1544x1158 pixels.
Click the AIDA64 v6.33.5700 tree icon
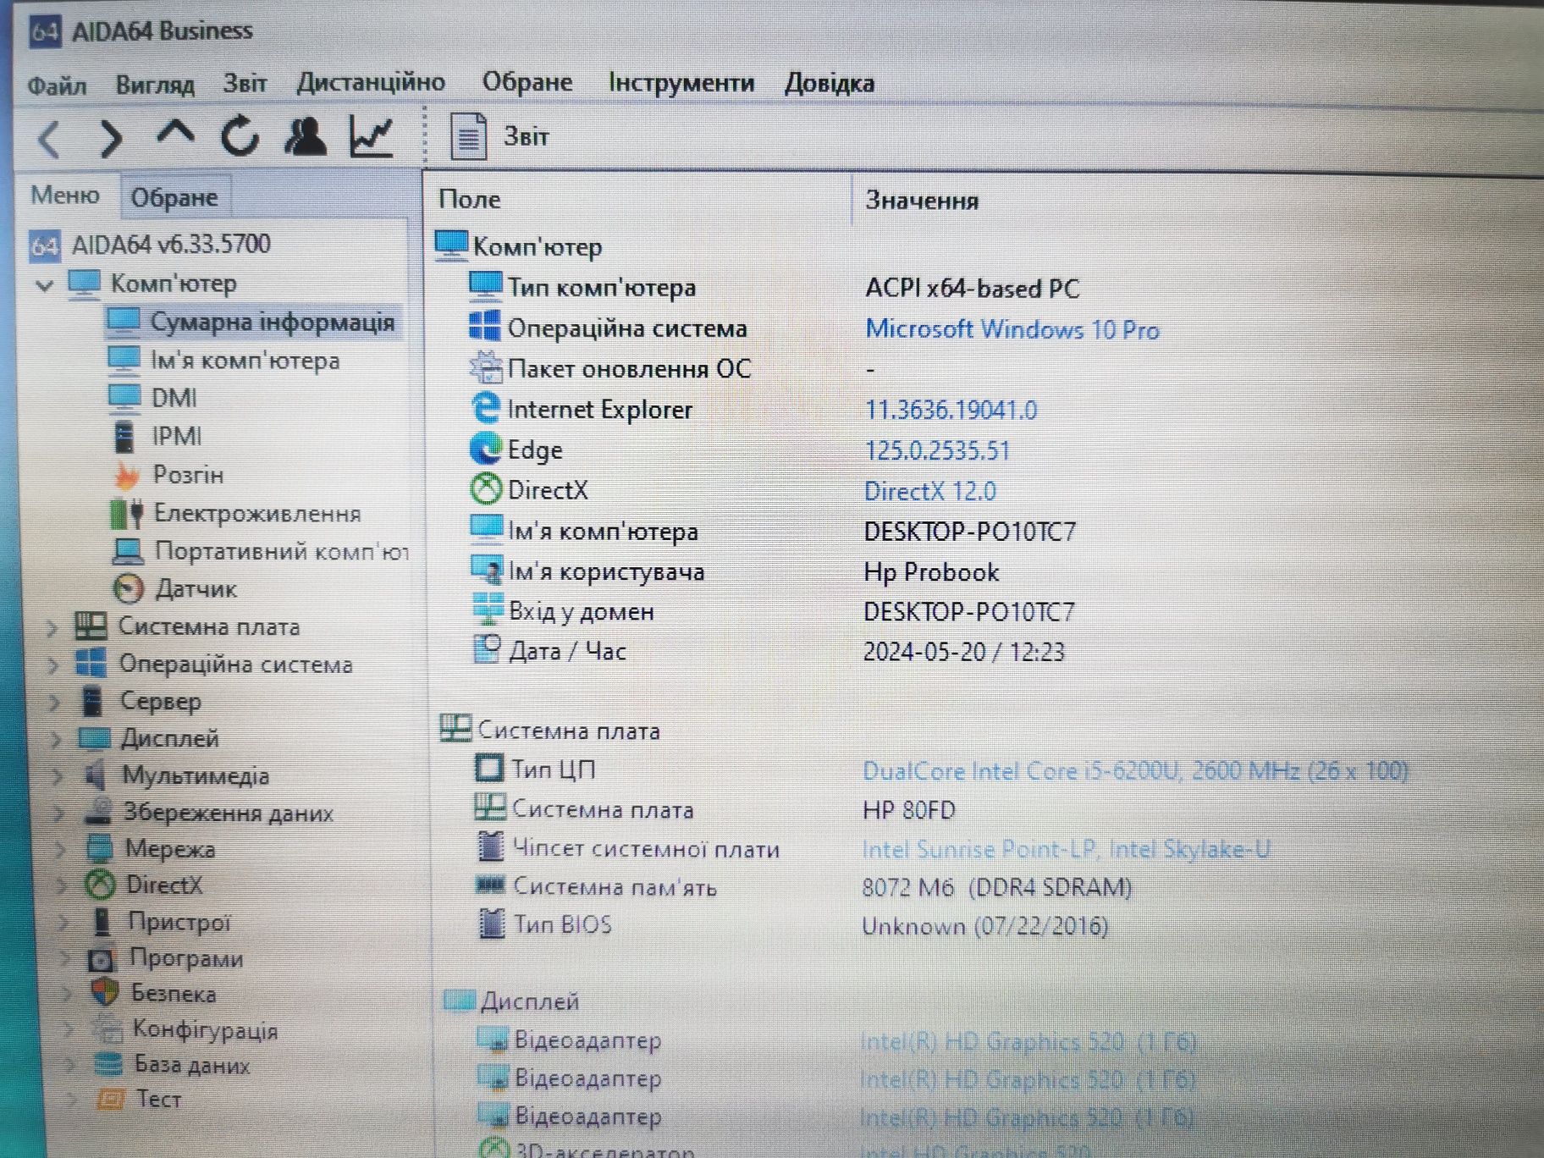tap(45, 245)
